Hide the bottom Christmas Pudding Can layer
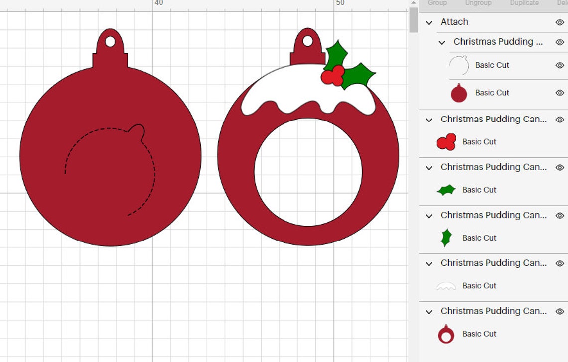568x362 pixels. tap(559, 311)
